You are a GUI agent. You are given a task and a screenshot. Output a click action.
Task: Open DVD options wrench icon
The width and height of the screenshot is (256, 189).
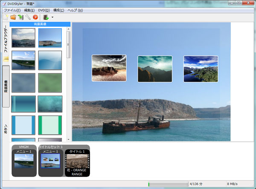pyautogui.click(x=27, y=17)
